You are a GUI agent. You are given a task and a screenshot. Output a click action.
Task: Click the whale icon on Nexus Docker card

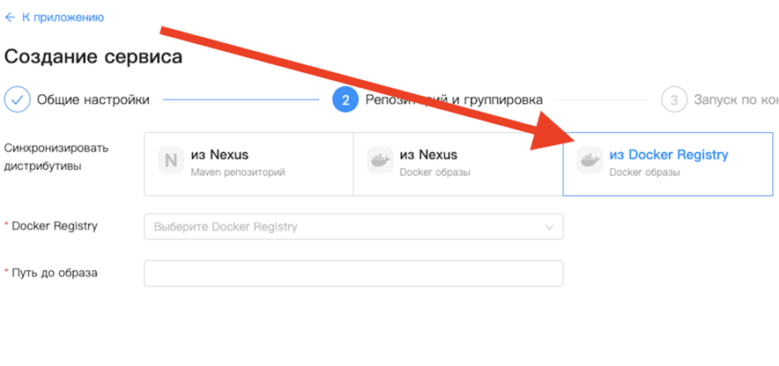(380, 161)
